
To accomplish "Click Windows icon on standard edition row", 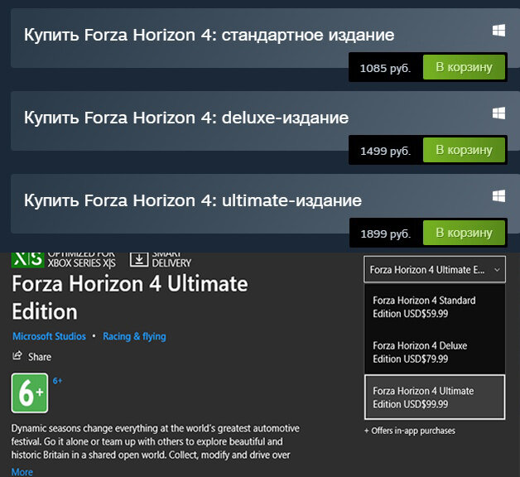I will click(x=498, y=31).
